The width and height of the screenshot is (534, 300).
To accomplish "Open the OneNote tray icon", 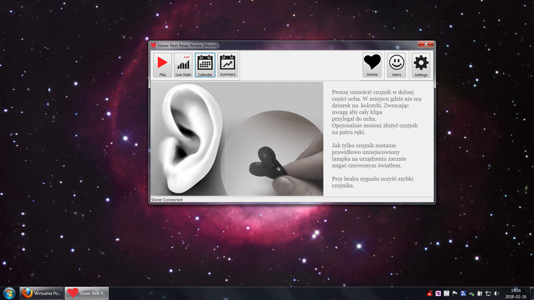I will pos(438,293).
